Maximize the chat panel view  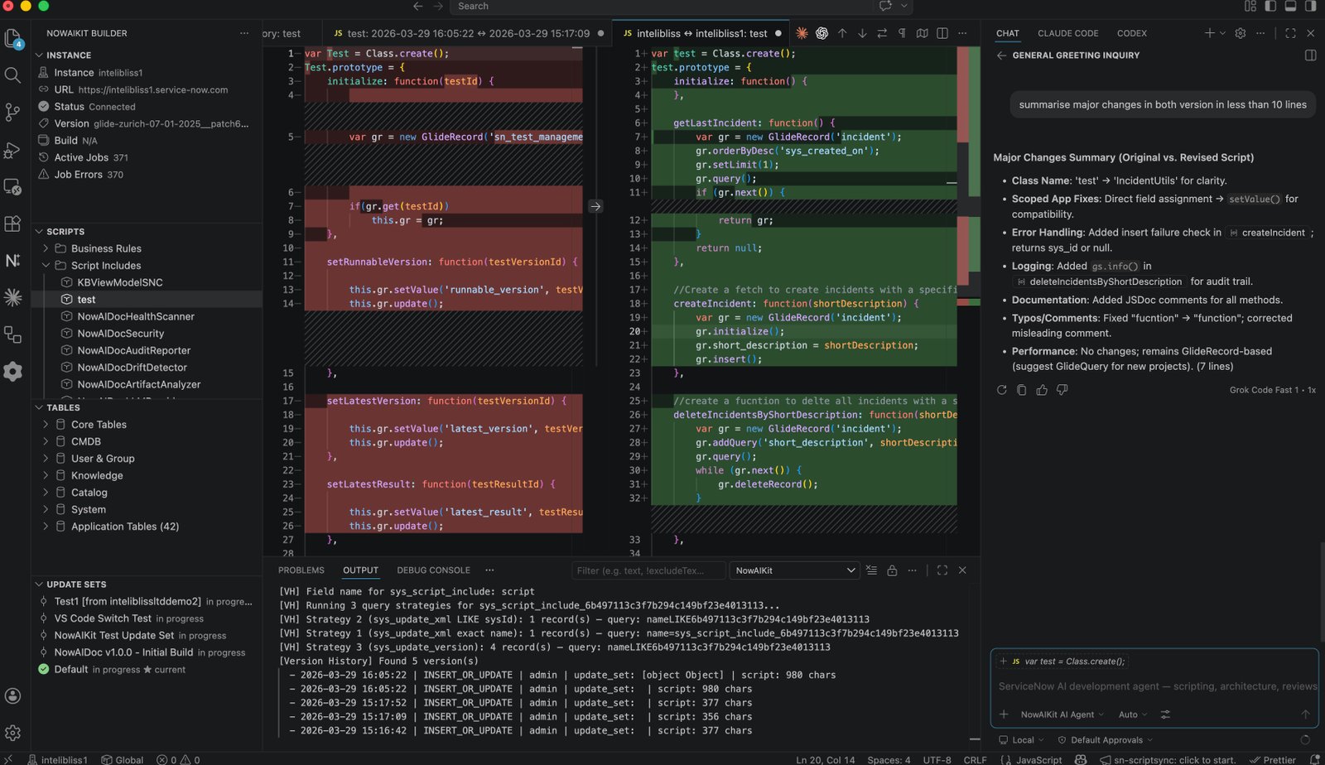pyautogui.click(x=1290, y=33)
